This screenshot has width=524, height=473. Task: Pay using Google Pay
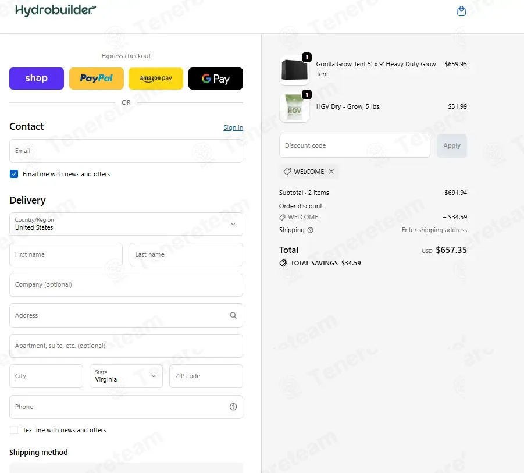pos(216,79)
